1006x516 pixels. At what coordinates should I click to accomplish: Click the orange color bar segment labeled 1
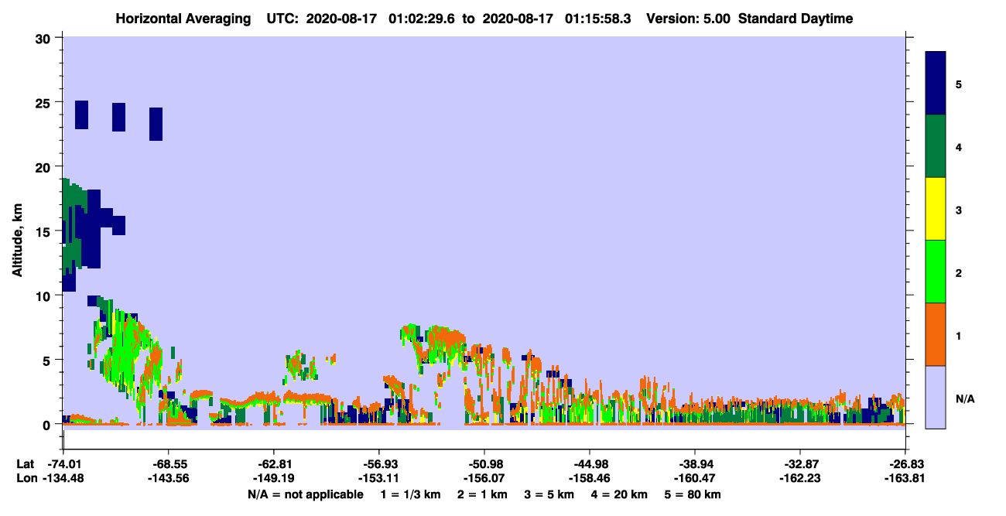936,334
